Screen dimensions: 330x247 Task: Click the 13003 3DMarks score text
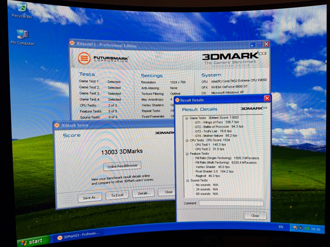pos(122,151)
